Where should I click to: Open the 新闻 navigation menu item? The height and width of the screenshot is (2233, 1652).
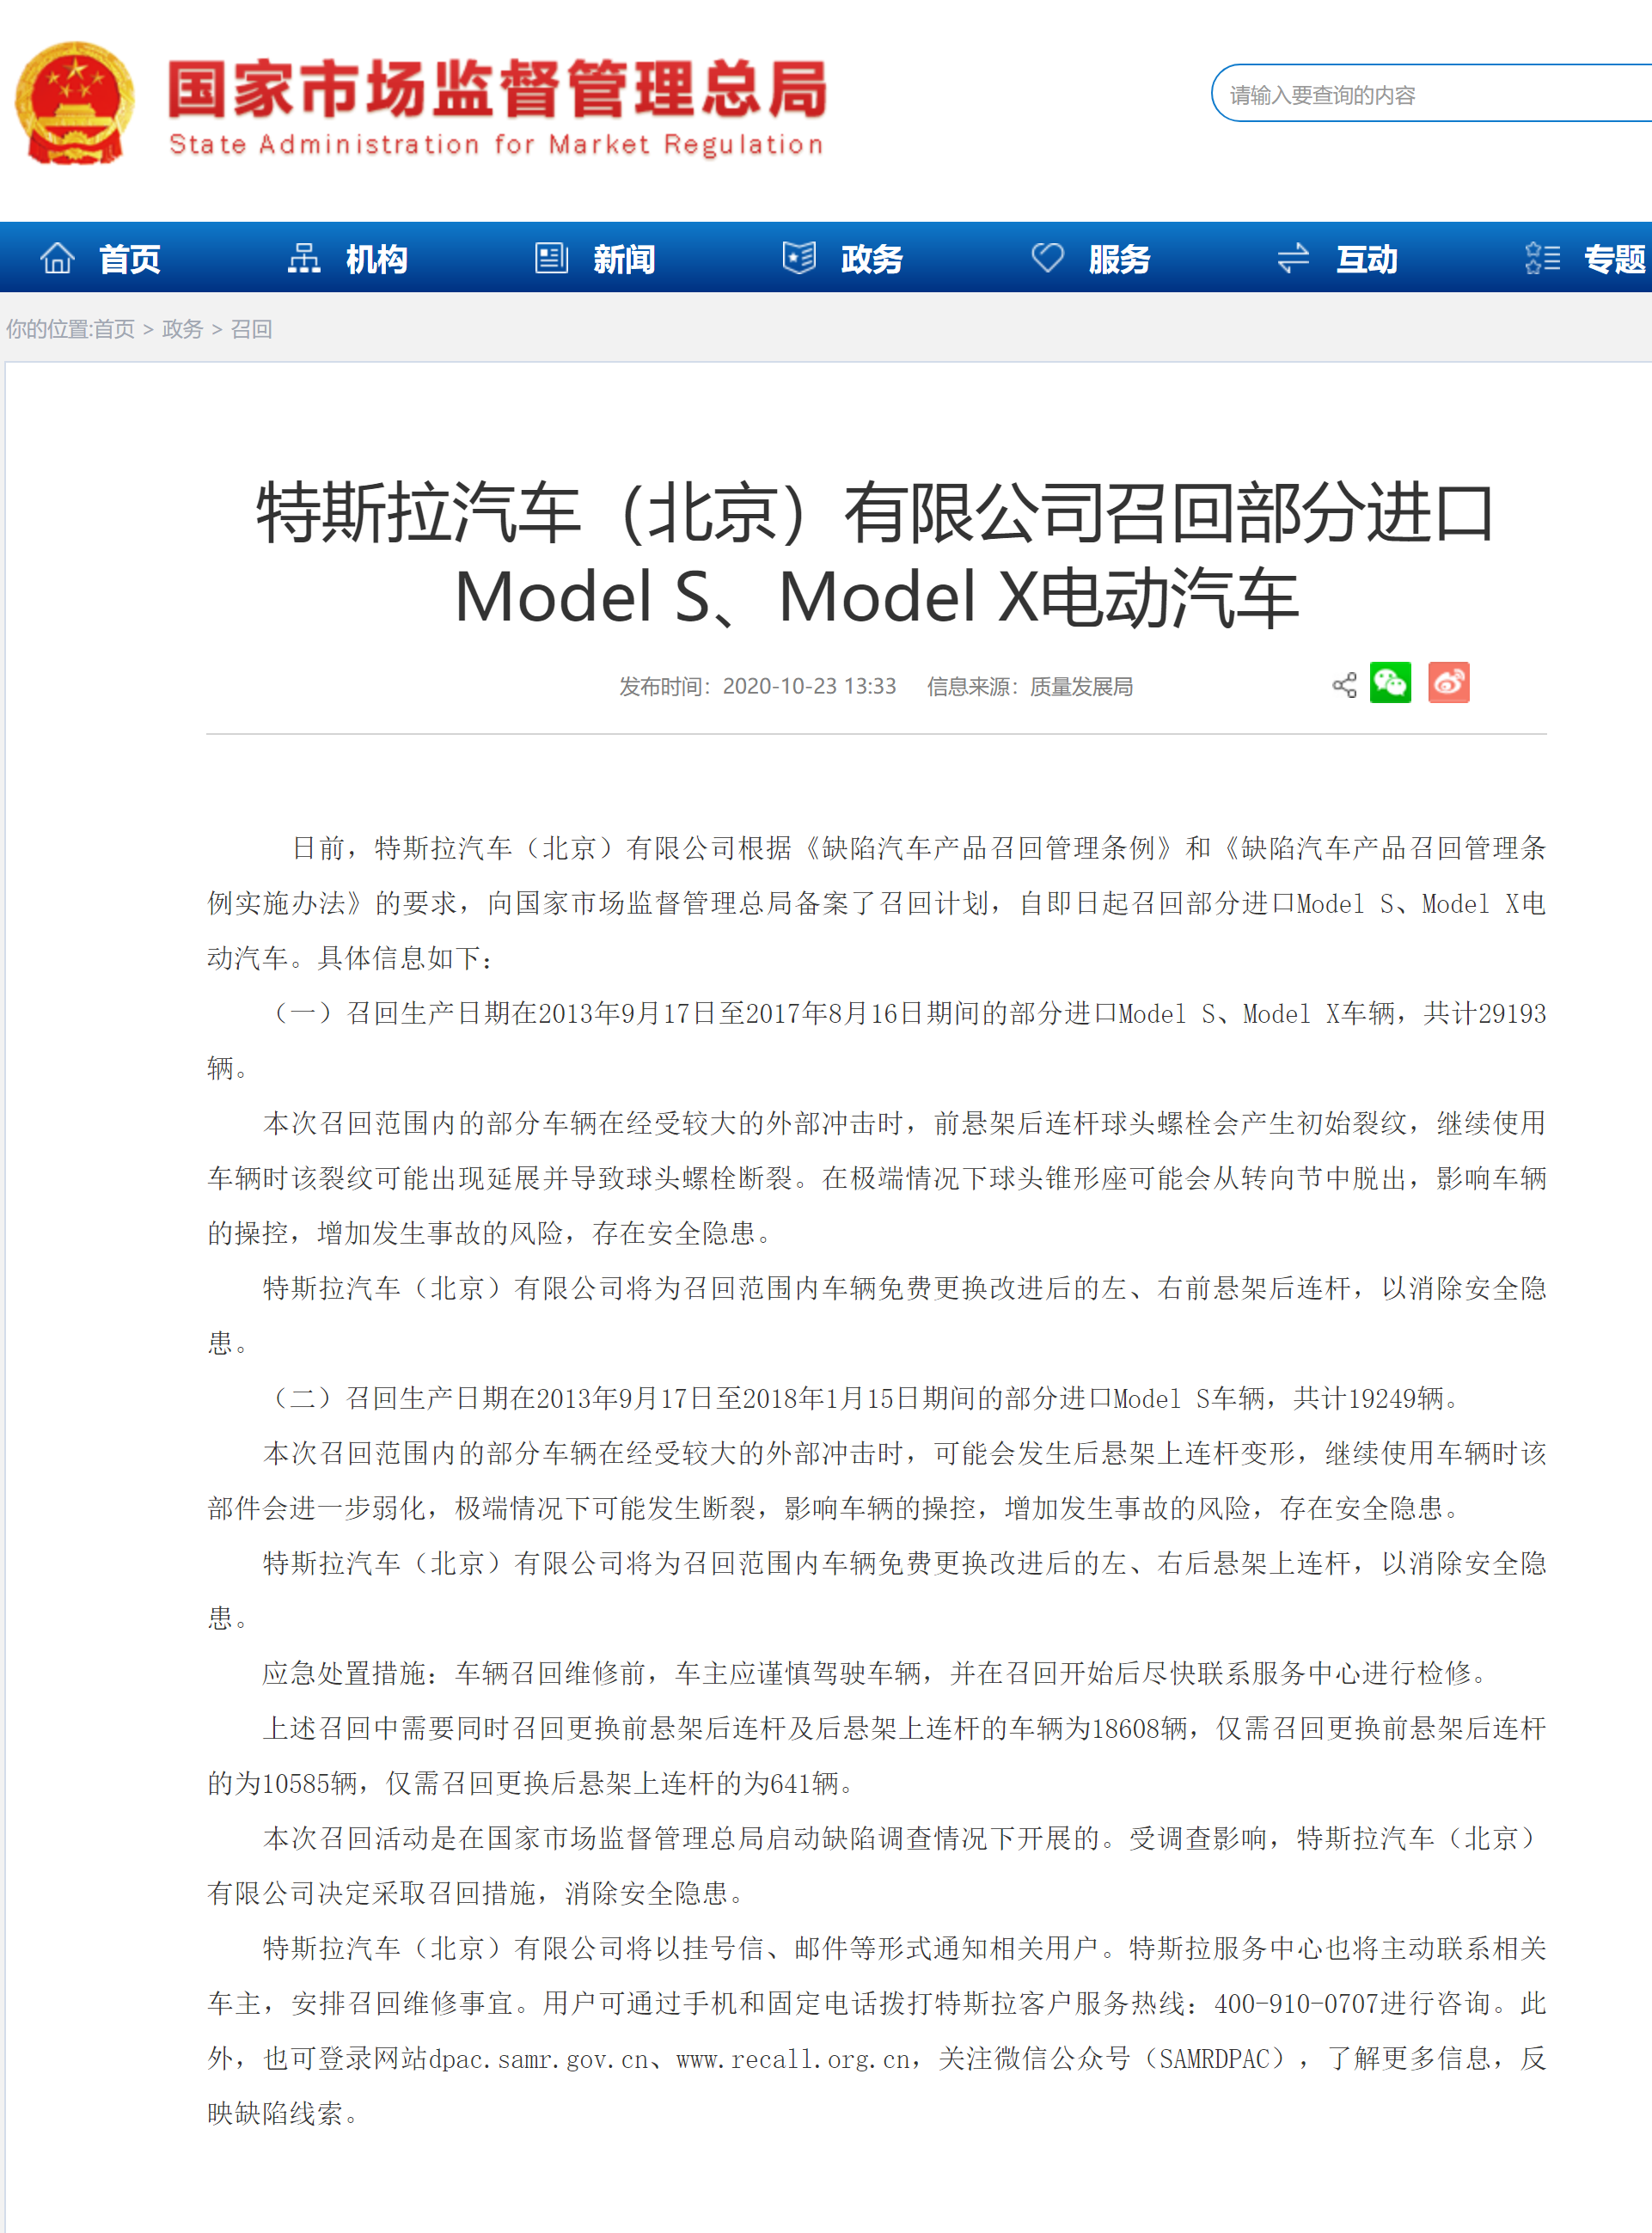pyautogui.click(x=624, y=259)
